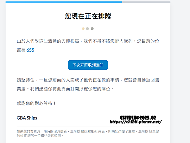Open the 點這裡刷新 refresh link
Image resolution: width=190 pixels, height=143 pixels.
(x=89, y=131)
